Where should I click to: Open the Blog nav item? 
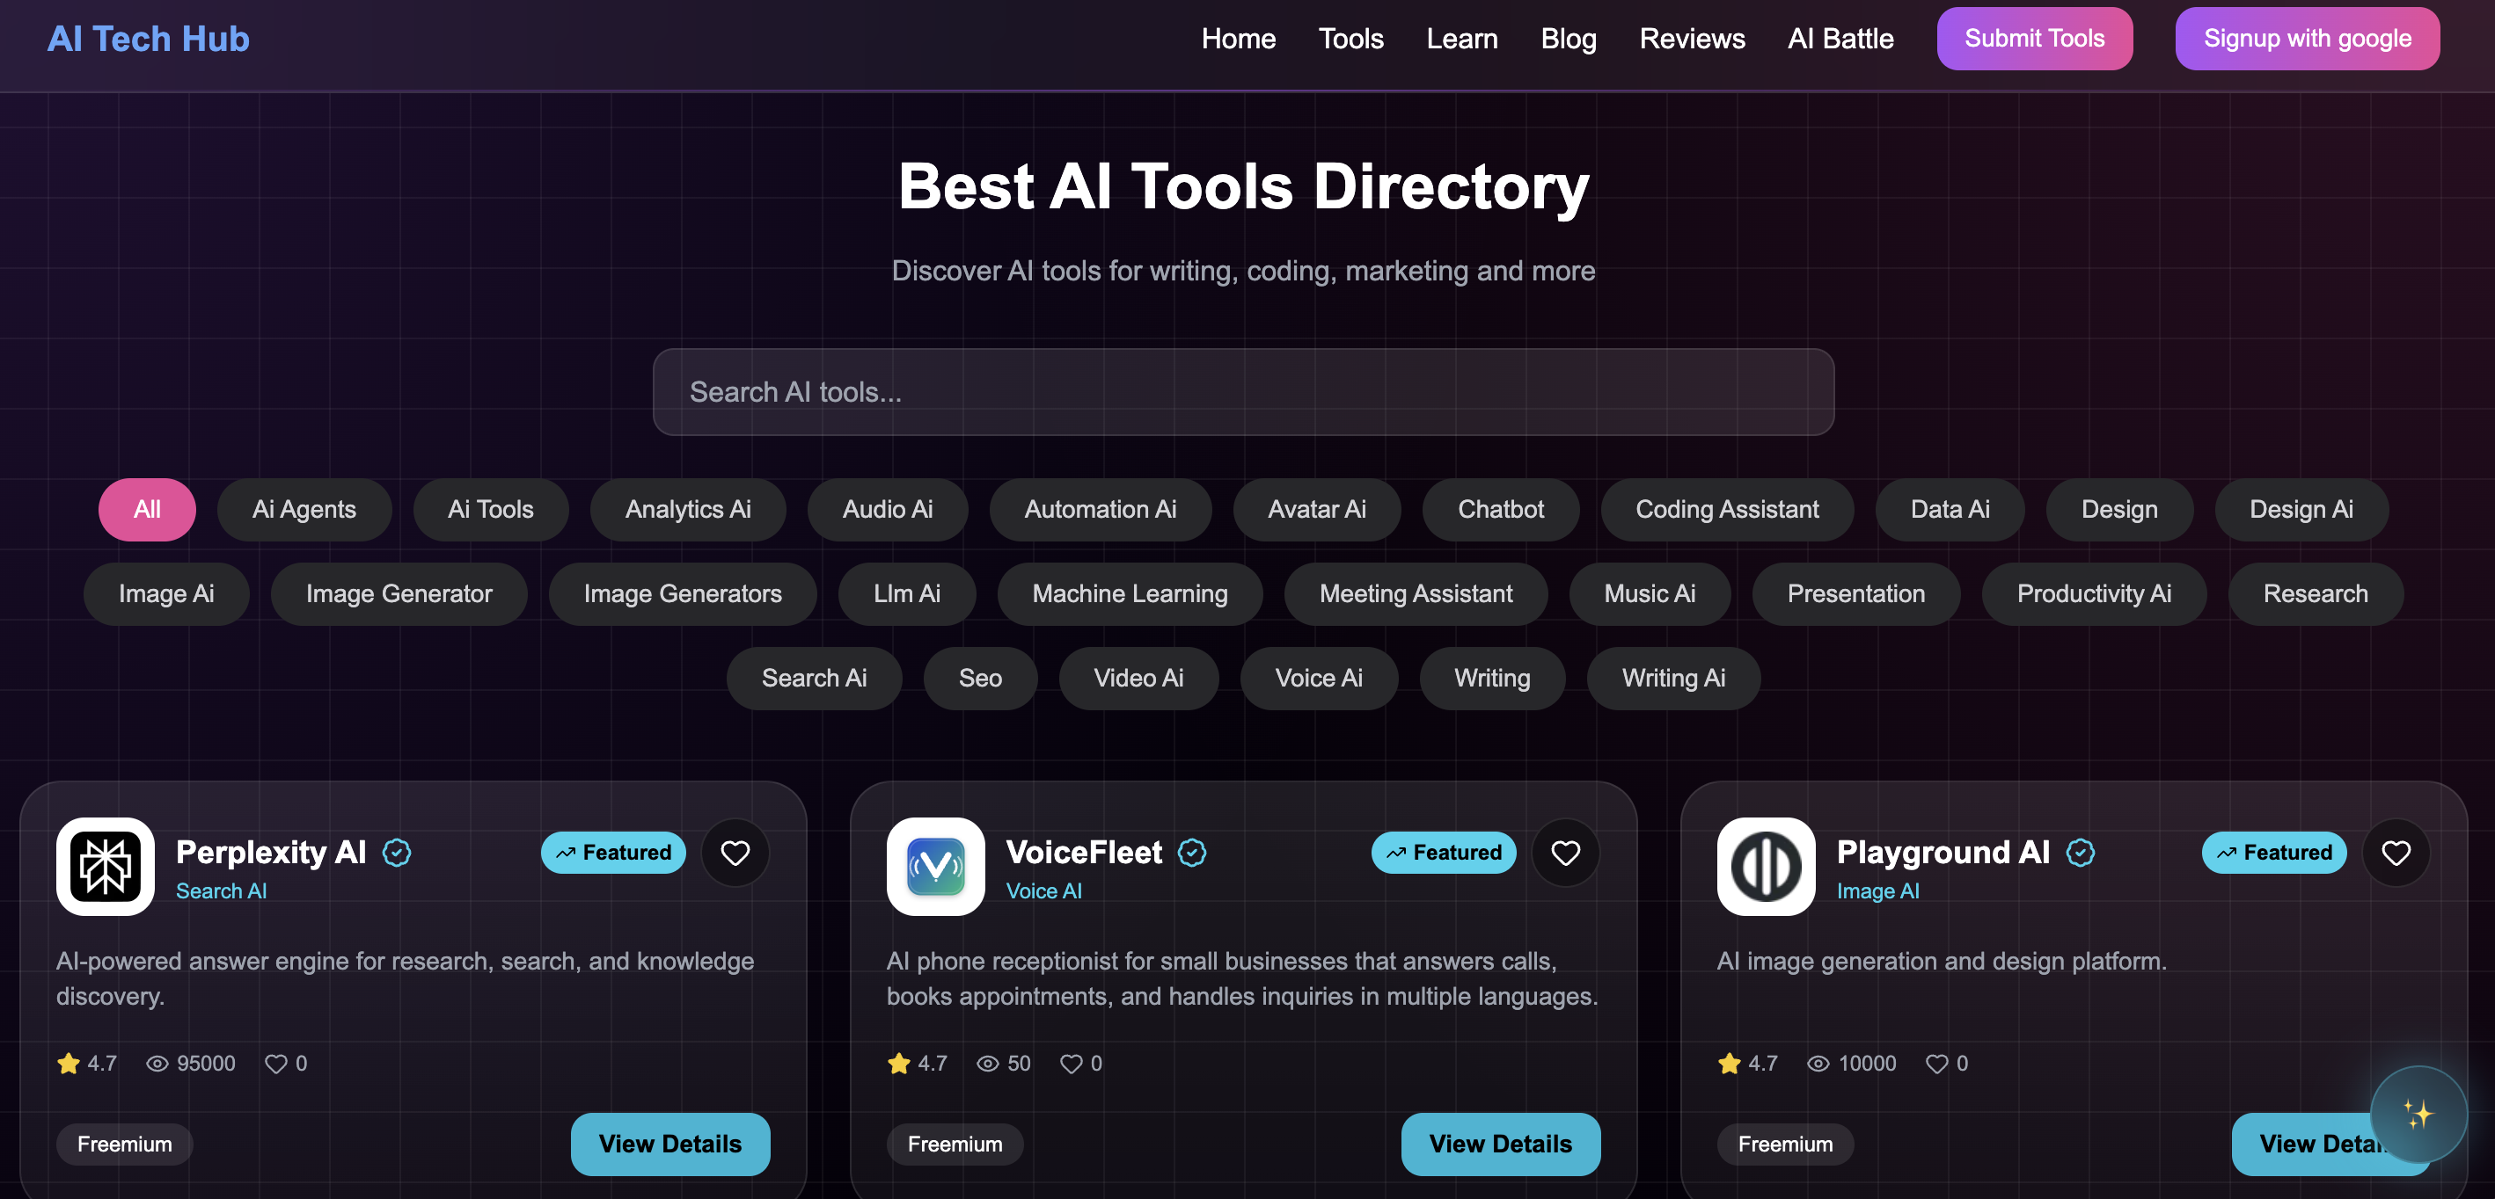pos(1568,39)
